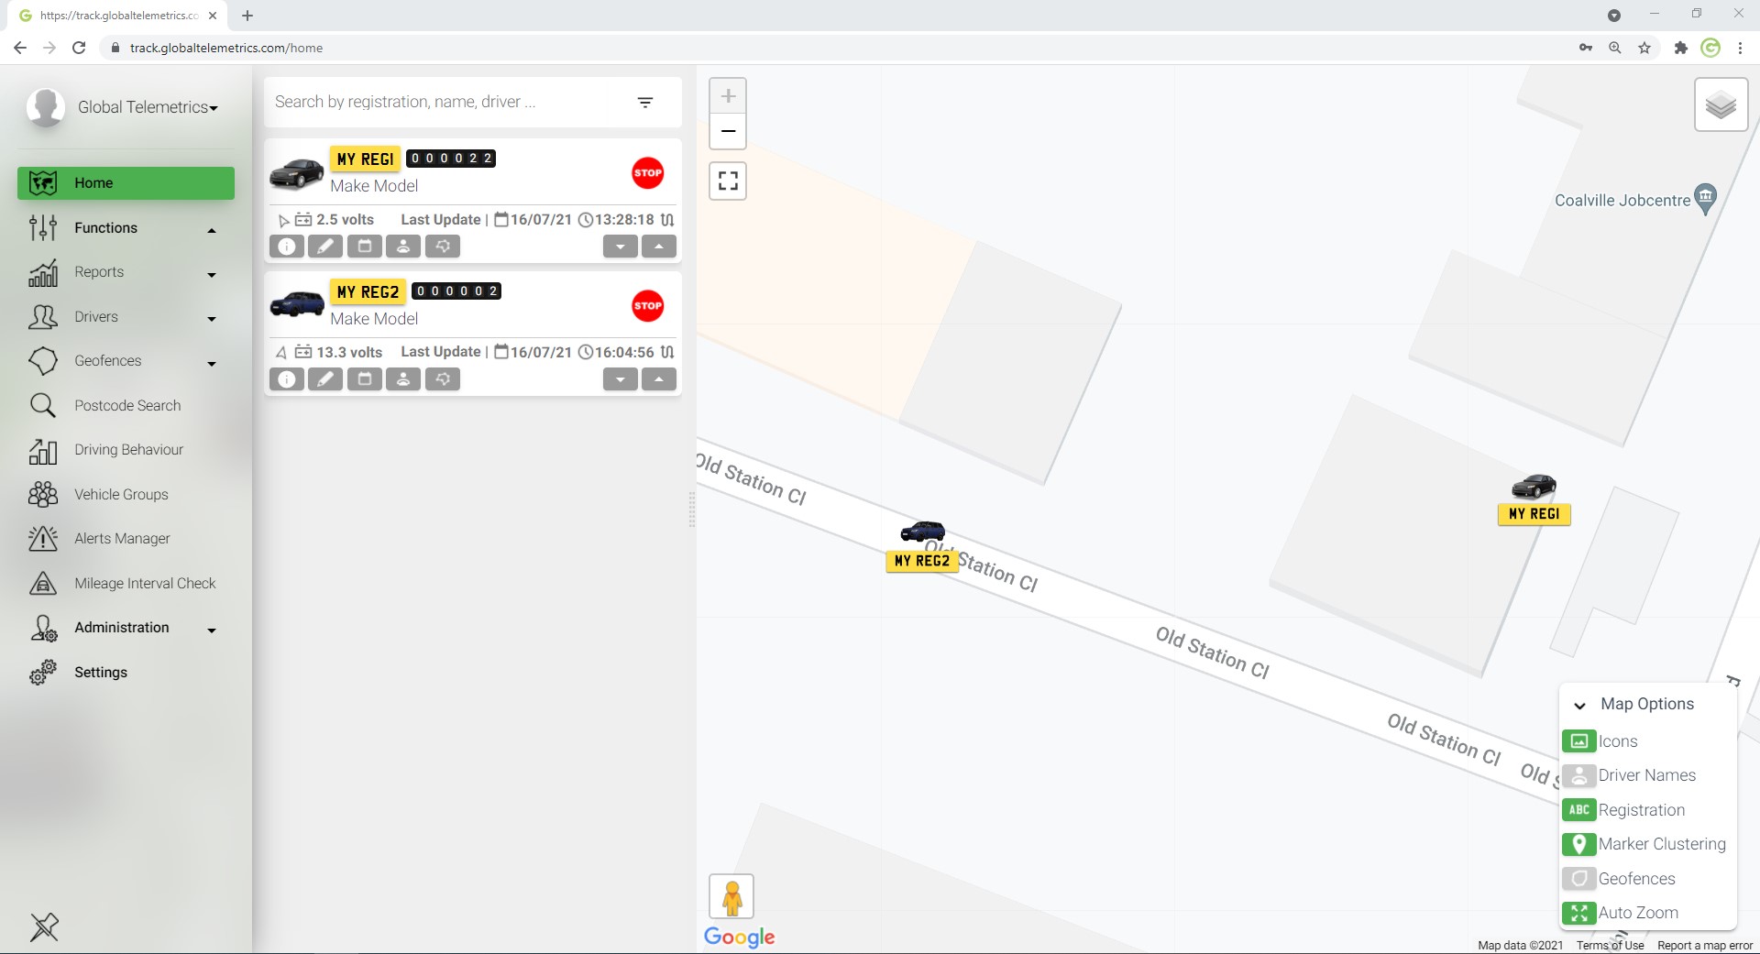Zoom in on the map
The image size is (1760, 954).
pos(728,96)
